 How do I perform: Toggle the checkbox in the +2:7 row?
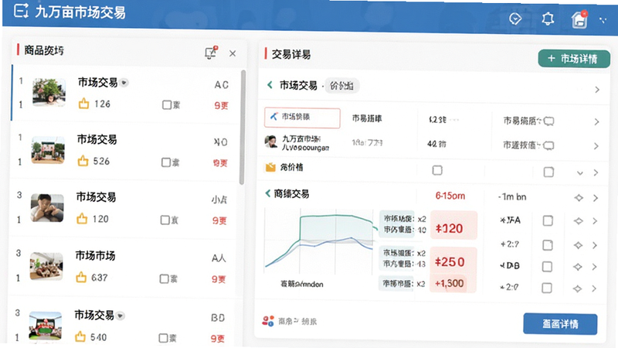[547, 245]
